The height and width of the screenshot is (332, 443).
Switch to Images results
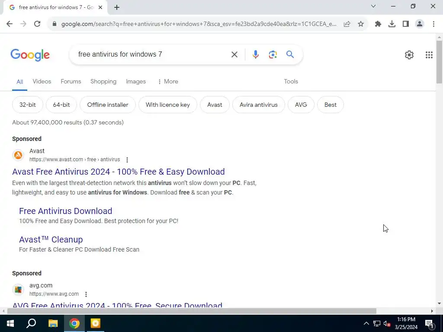[136, 82]
